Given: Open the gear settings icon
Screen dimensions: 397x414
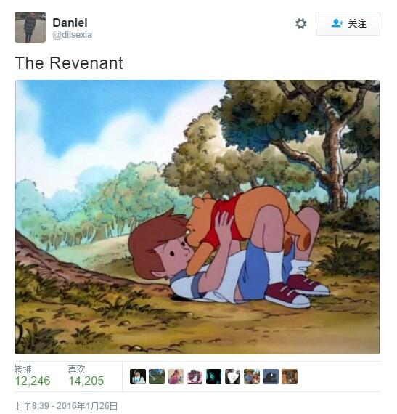Looking at the screenshot, I should click(x=300, y=24).
